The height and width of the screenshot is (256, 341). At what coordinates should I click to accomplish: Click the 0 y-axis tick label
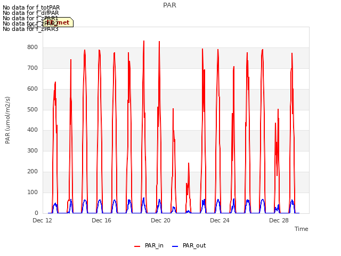(x=36, y=213)
